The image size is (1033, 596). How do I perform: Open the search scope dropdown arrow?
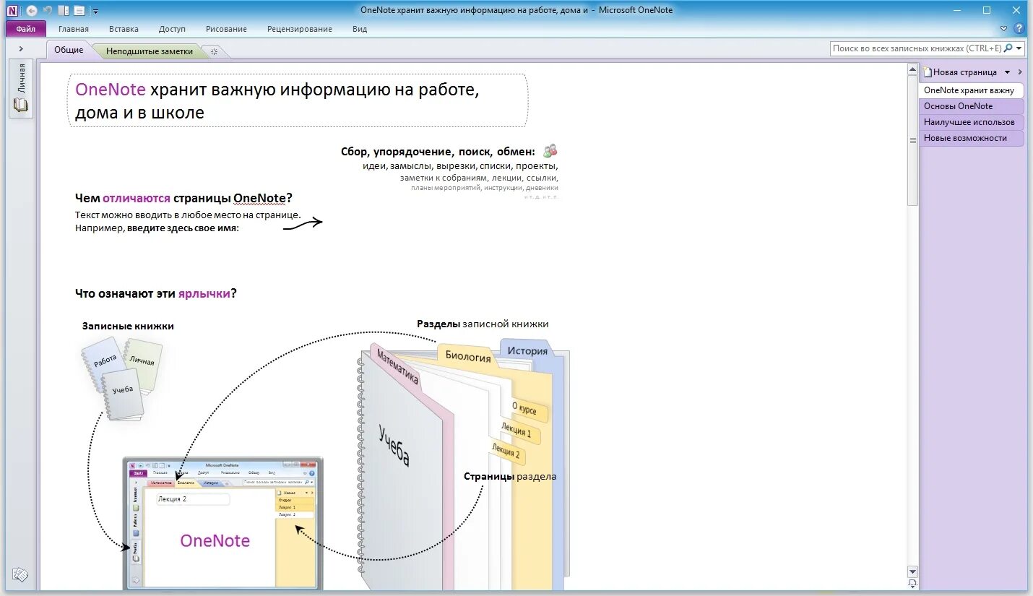point(1019,48)
